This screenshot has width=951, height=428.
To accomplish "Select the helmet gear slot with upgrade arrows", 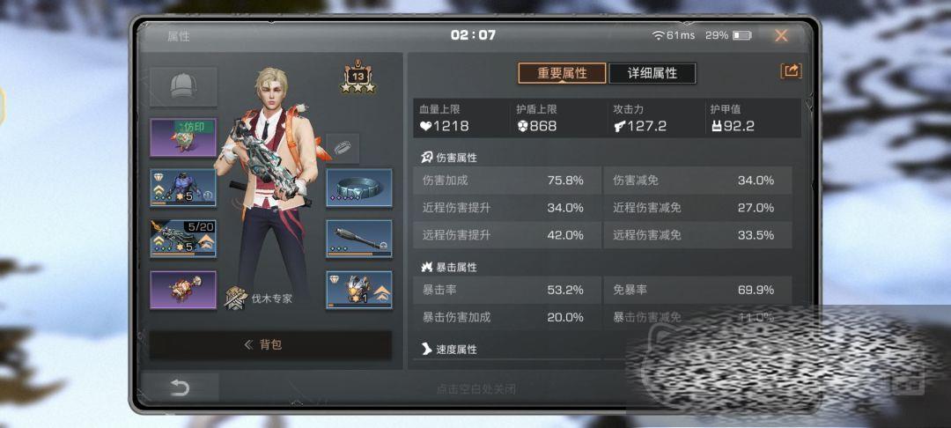I will (359, 290).
